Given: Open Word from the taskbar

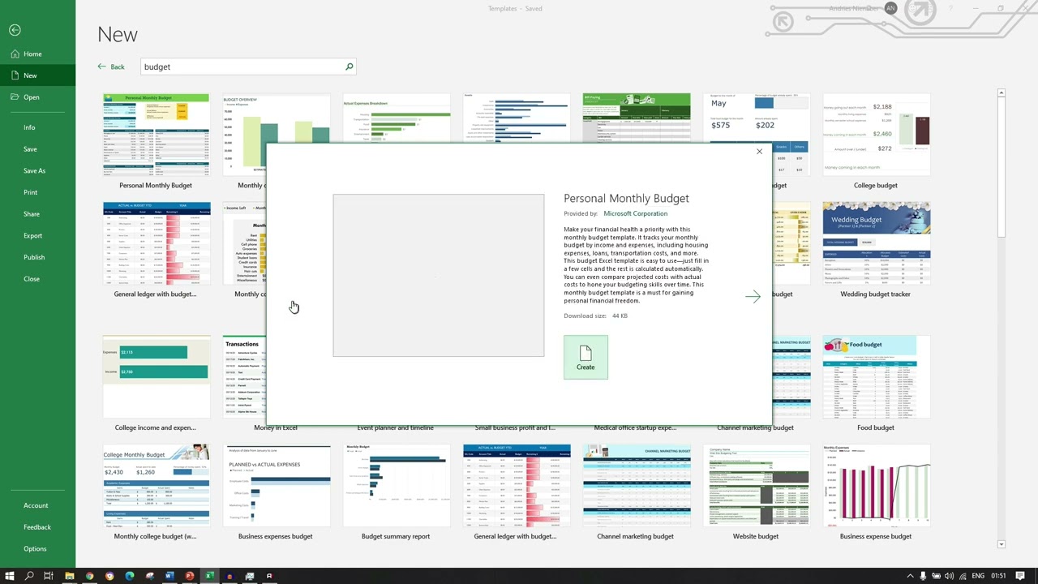Looking at the screenshot, I should coord(169,576).
